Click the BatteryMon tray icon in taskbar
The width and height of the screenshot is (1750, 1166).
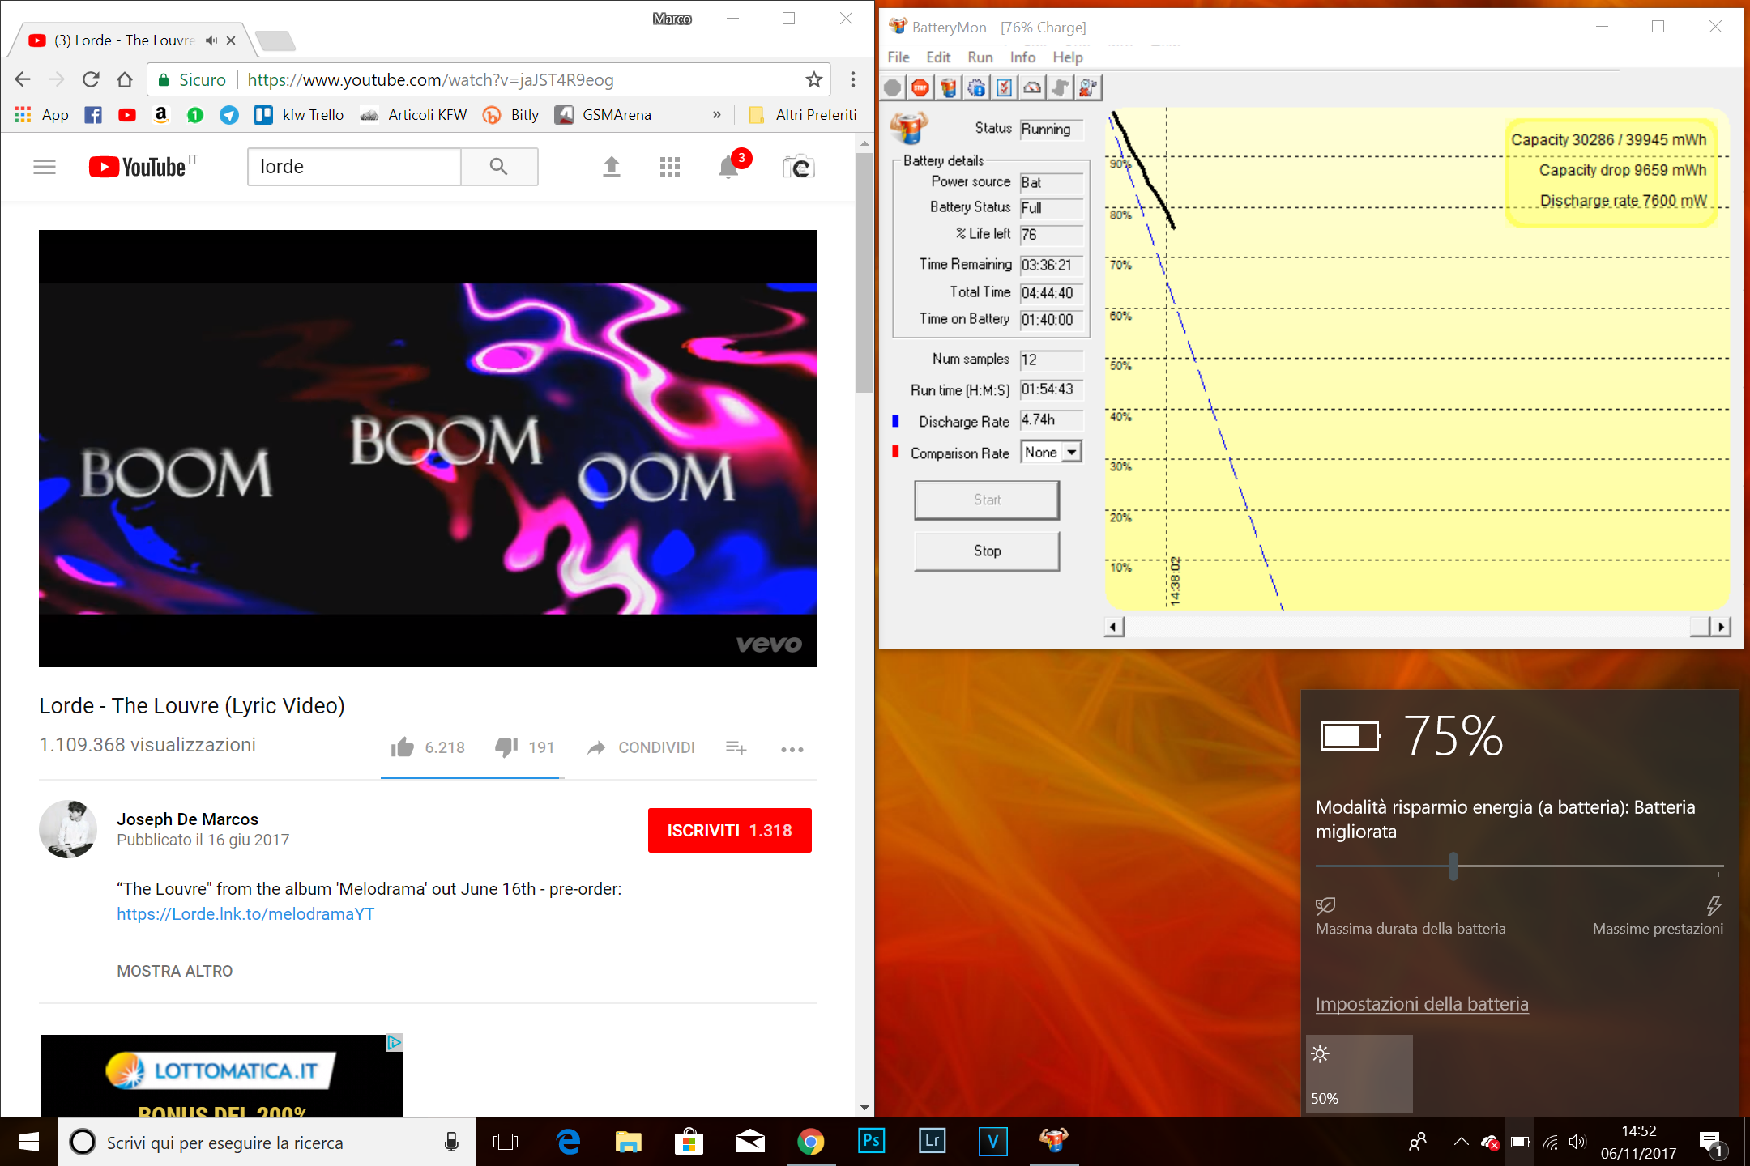click(x=1053, y=1142)
